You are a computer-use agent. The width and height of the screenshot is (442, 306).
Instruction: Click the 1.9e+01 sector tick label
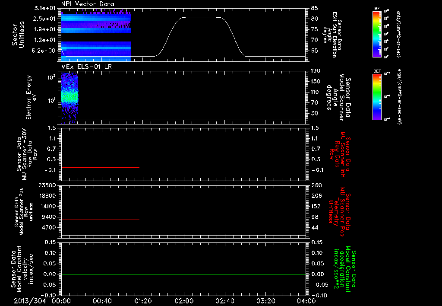(x=44, y=29)
